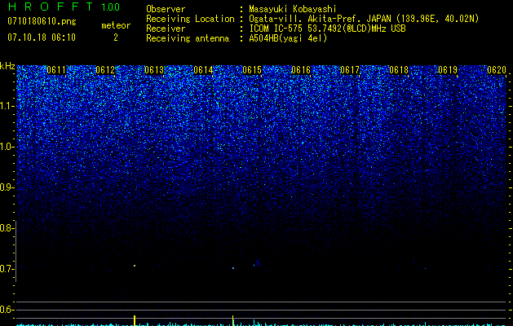Click the 0.6 kHz axis label

point(7,310)
